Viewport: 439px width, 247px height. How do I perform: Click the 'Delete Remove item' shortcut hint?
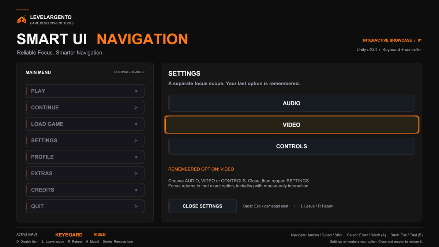point(118,242)
